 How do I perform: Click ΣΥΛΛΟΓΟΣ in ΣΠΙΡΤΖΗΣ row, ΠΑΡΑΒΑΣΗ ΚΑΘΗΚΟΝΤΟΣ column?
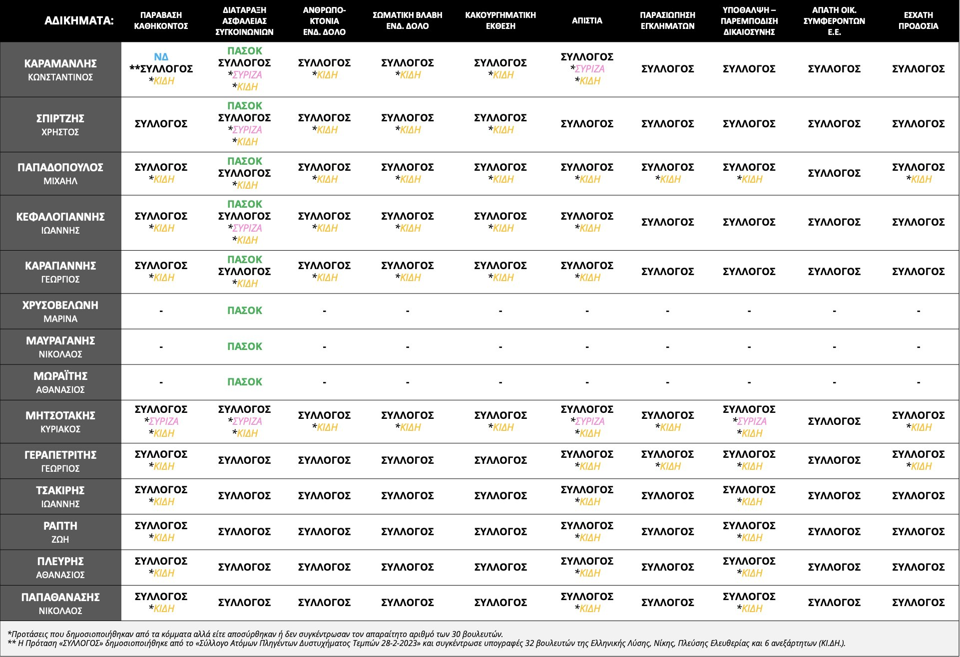tap(161, 124)
